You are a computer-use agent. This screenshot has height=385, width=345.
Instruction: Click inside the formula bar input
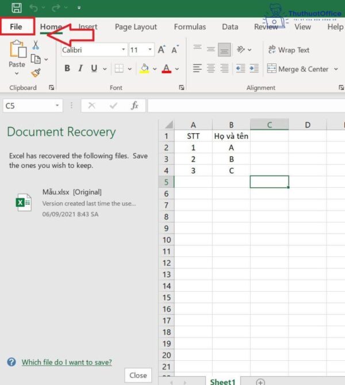coord(246,106)
